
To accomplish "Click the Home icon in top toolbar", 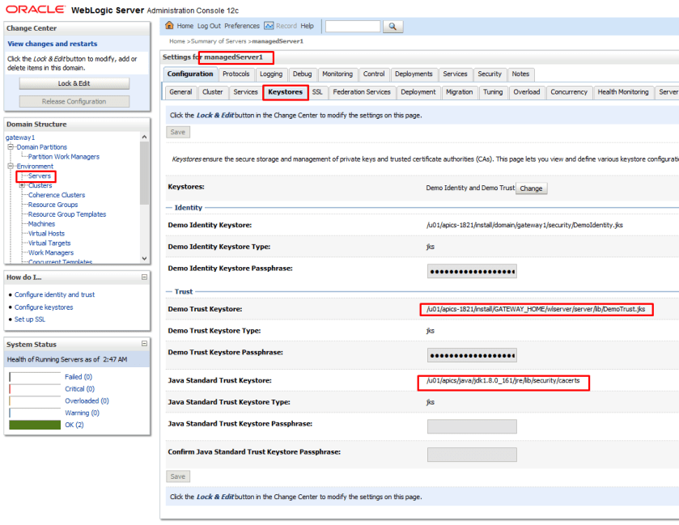I will [x=171, y=26].
